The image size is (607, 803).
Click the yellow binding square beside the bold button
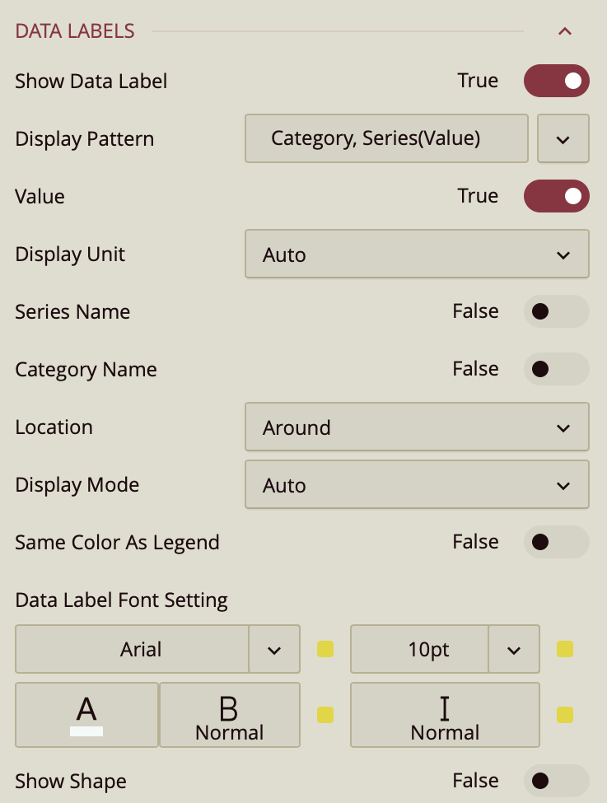[x=325, y=715]
